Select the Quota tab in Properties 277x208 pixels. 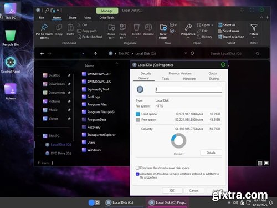point(213,73)
